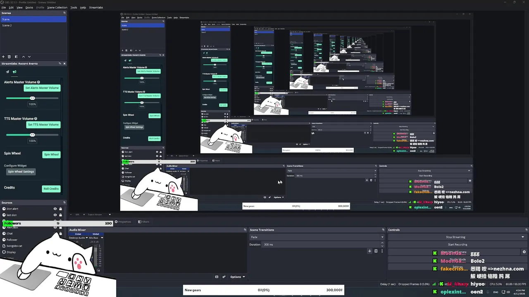Toggle lock on last don source
Viewport: 529px width, 297px height.
(x=60, y=215)
